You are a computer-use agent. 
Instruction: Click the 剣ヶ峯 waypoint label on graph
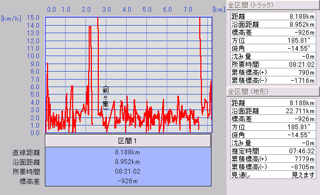coord(105,98)
